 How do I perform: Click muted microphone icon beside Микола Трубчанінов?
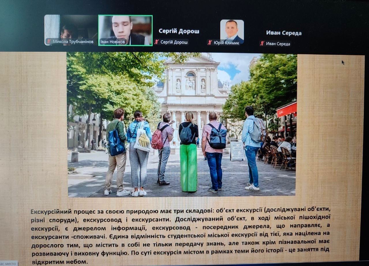coord(49,42)
